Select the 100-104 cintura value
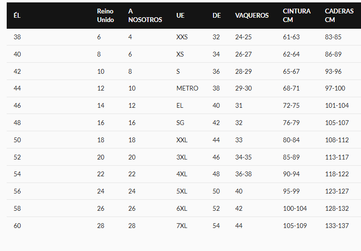This screenshot has width=361, height=251. pyautogui.click(x=295, y=208)
